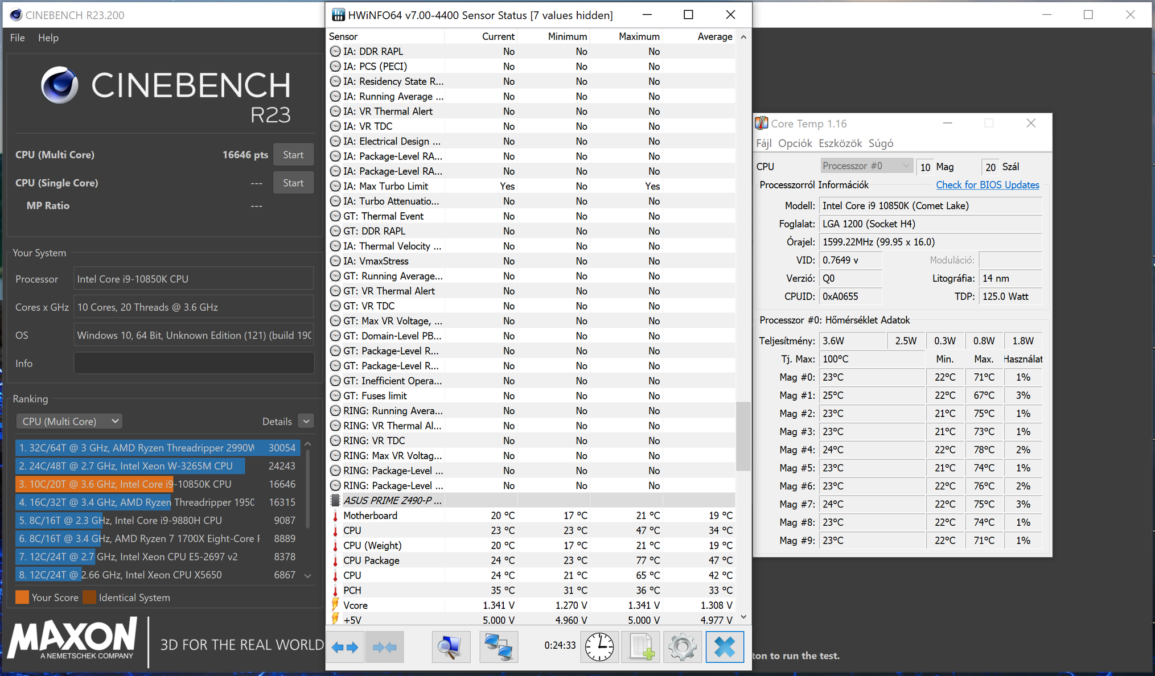The image size is (1155, 676).
Task: Click the HWiNFO vertical scrollbar thumb
Action: point(743,437)
